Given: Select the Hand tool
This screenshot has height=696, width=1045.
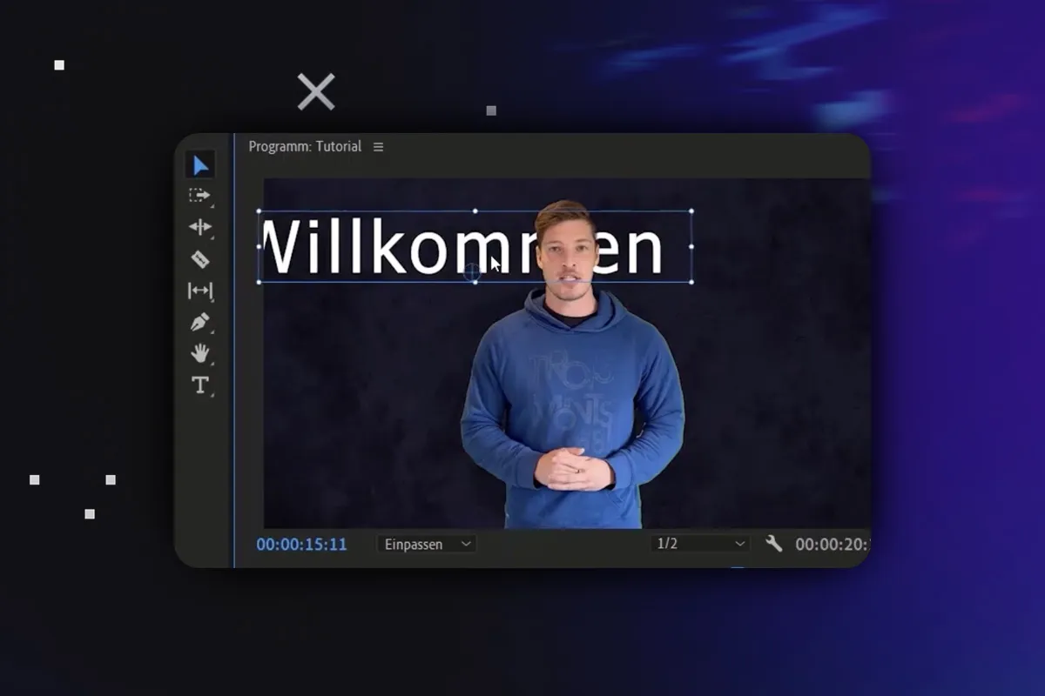Looking at the screenshot, I should 200,353.
